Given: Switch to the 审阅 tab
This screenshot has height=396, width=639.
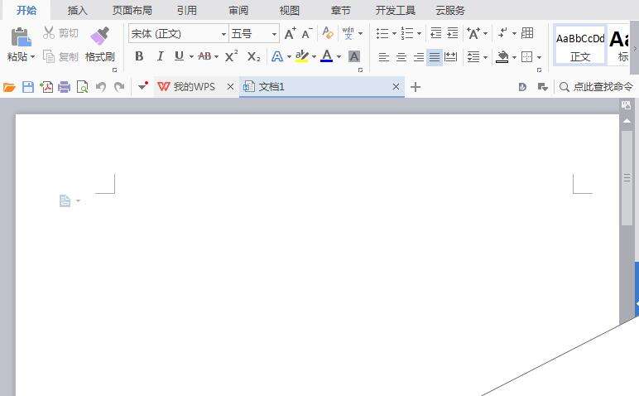Looking at the screenshot, I should (238, 10).
